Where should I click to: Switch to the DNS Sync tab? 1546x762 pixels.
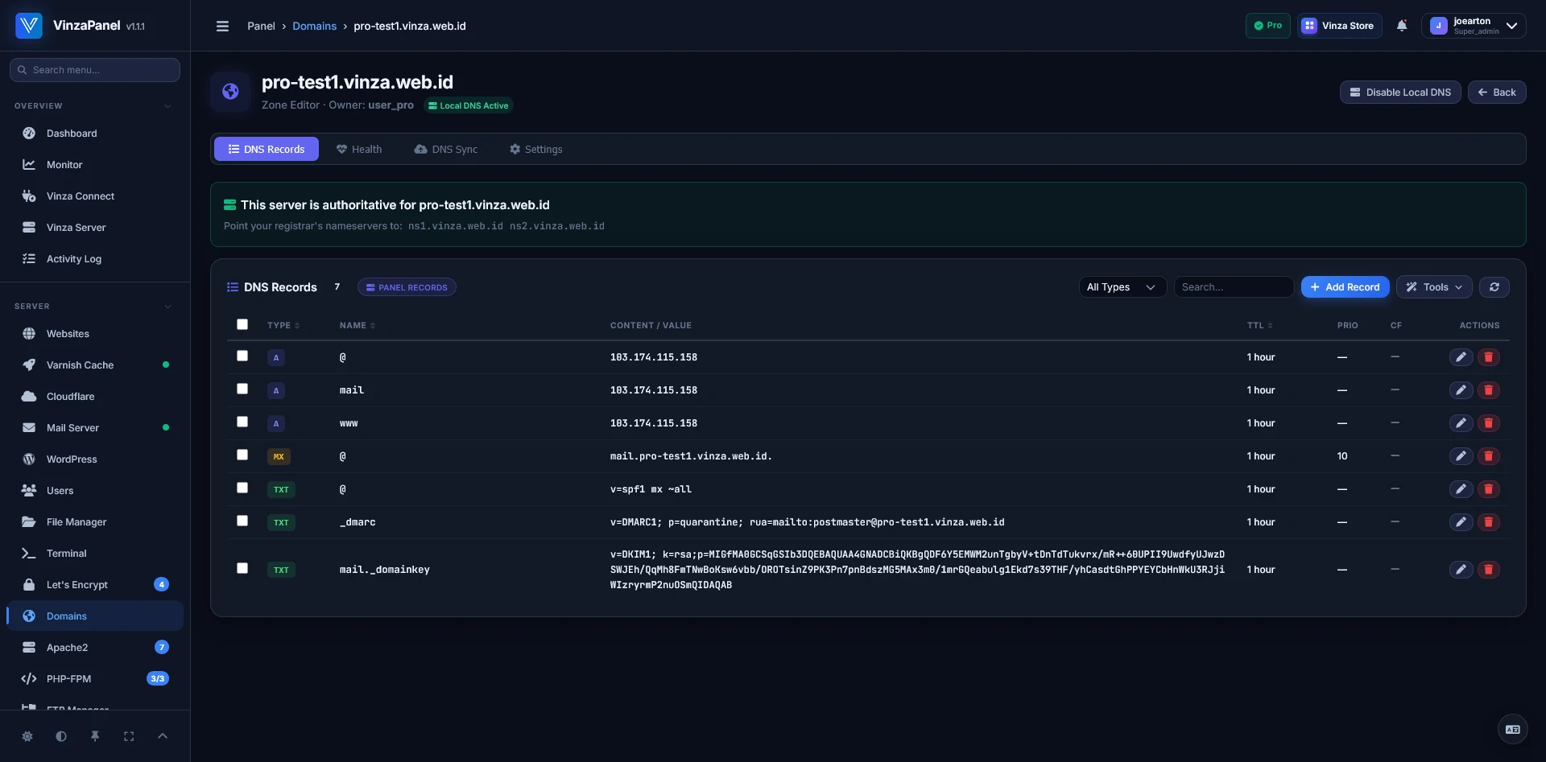click(x=446, y=149)
